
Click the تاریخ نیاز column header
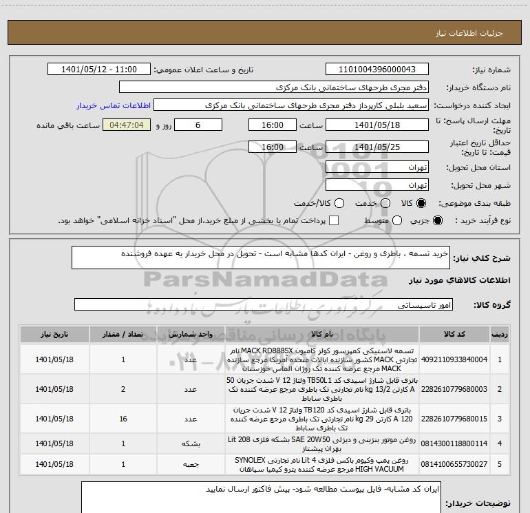point(54,334)
